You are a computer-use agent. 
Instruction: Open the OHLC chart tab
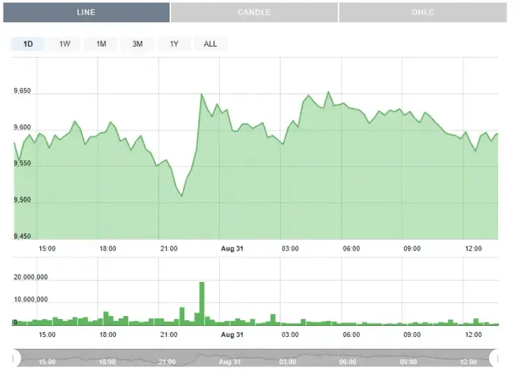[423, 13]
